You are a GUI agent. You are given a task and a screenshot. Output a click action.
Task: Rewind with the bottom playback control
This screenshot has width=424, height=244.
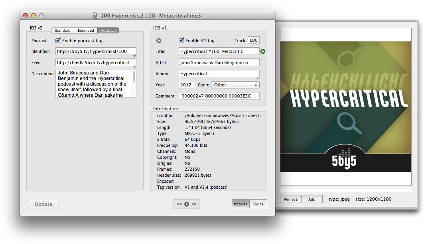179,204
